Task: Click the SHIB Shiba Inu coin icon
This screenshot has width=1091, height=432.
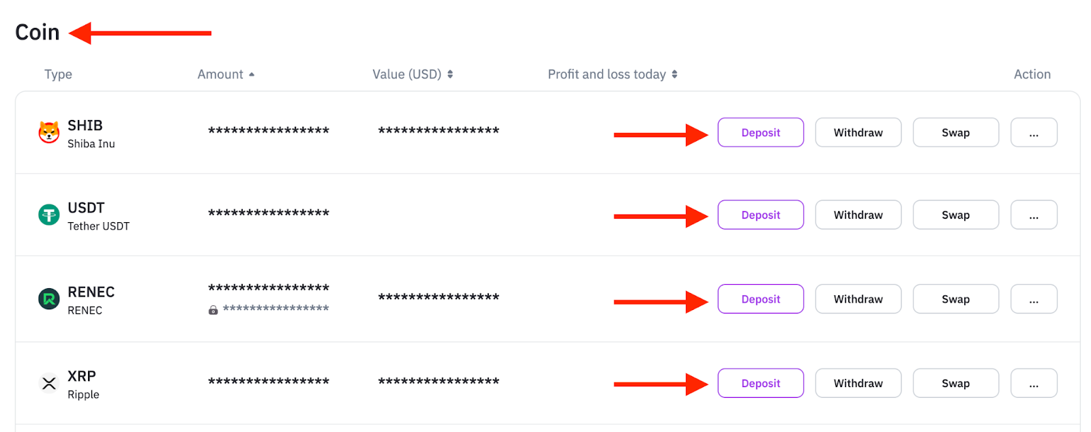Action: 49,132
